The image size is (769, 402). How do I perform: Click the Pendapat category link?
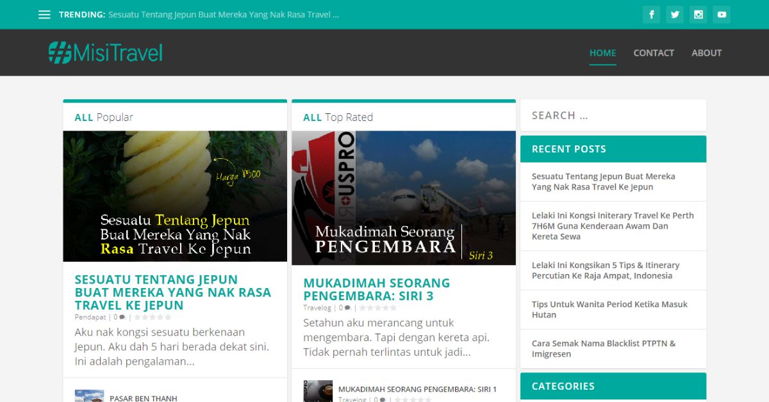[90, 317]
